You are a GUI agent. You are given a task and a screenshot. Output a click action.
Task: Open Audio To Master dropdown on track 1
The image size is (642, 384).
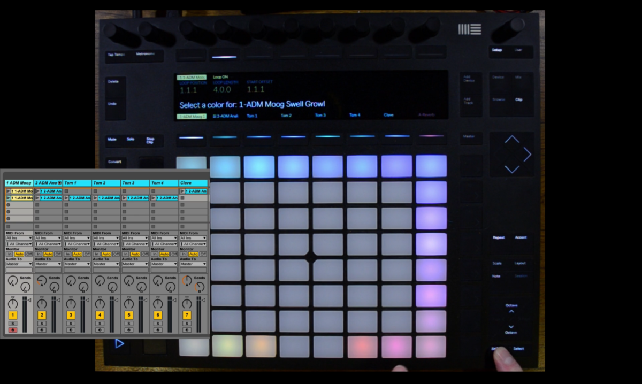coord(19,264)
